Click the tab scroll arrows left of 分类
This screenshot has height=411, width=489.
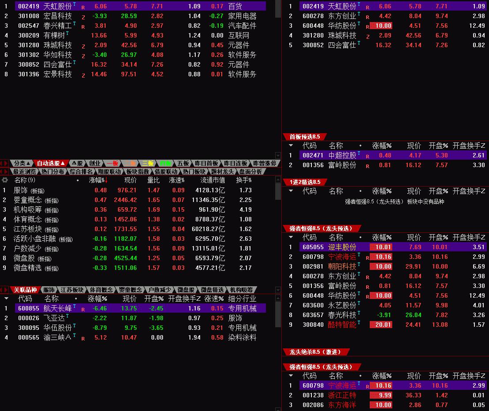[x=4, y=163]
